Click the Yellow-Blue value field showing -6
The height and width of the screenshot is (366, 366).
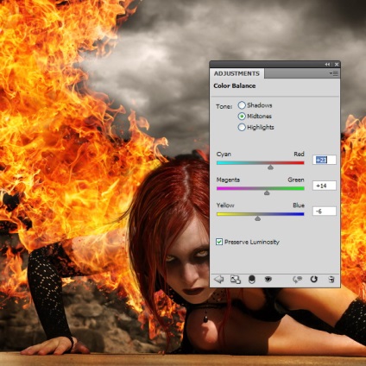click(x=325, y=211)
